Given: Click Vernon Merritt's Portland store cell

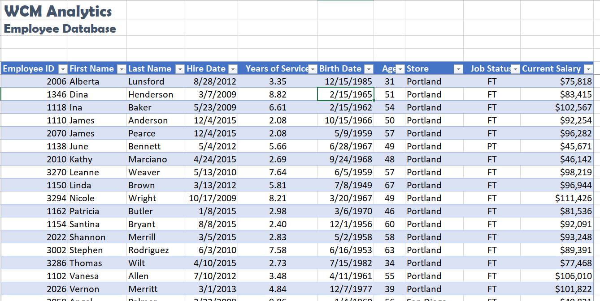Looking at the screenshot, I should click(434, 289).
